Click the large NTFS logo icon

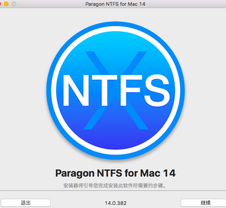[115, 90]
